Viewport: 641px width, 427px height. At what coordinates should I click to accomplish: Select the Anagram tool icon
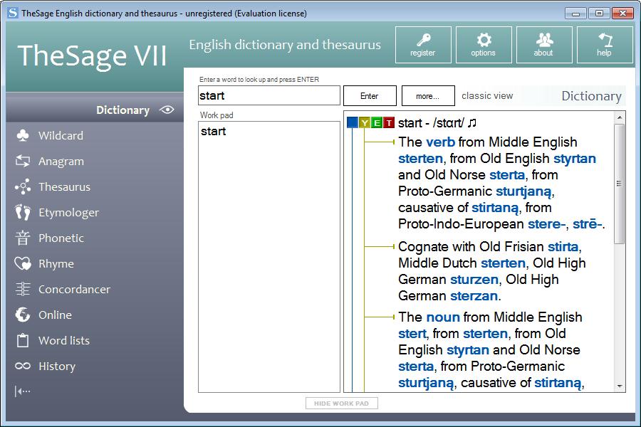tap(23, 162)
